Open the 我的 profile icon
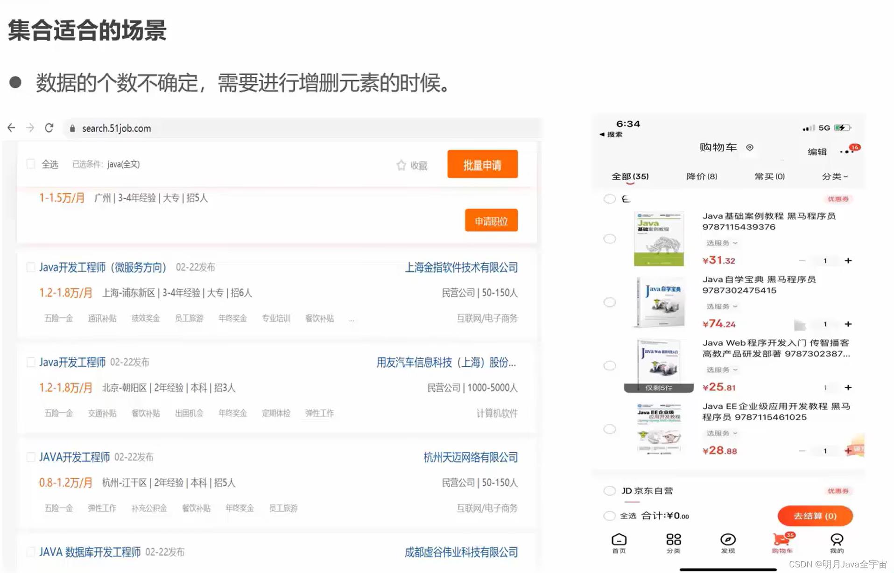Viewport: 894px width, 573px height. point(837,539)
